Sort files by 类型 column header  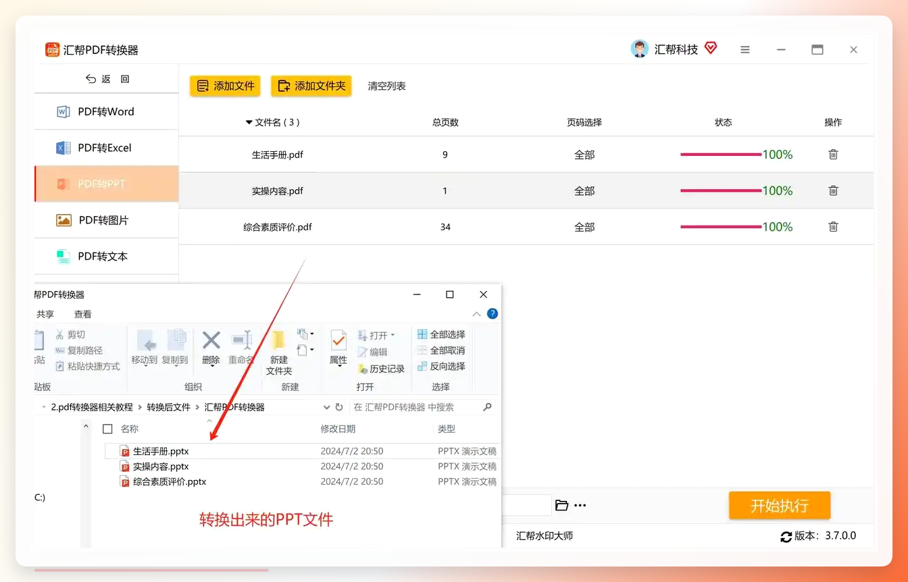447,429
